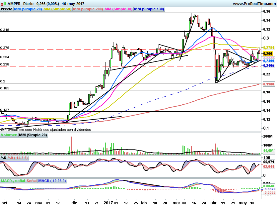Click the %K stochastic label
This screenshot has width=277, height=206.
[x=4, y=158]
